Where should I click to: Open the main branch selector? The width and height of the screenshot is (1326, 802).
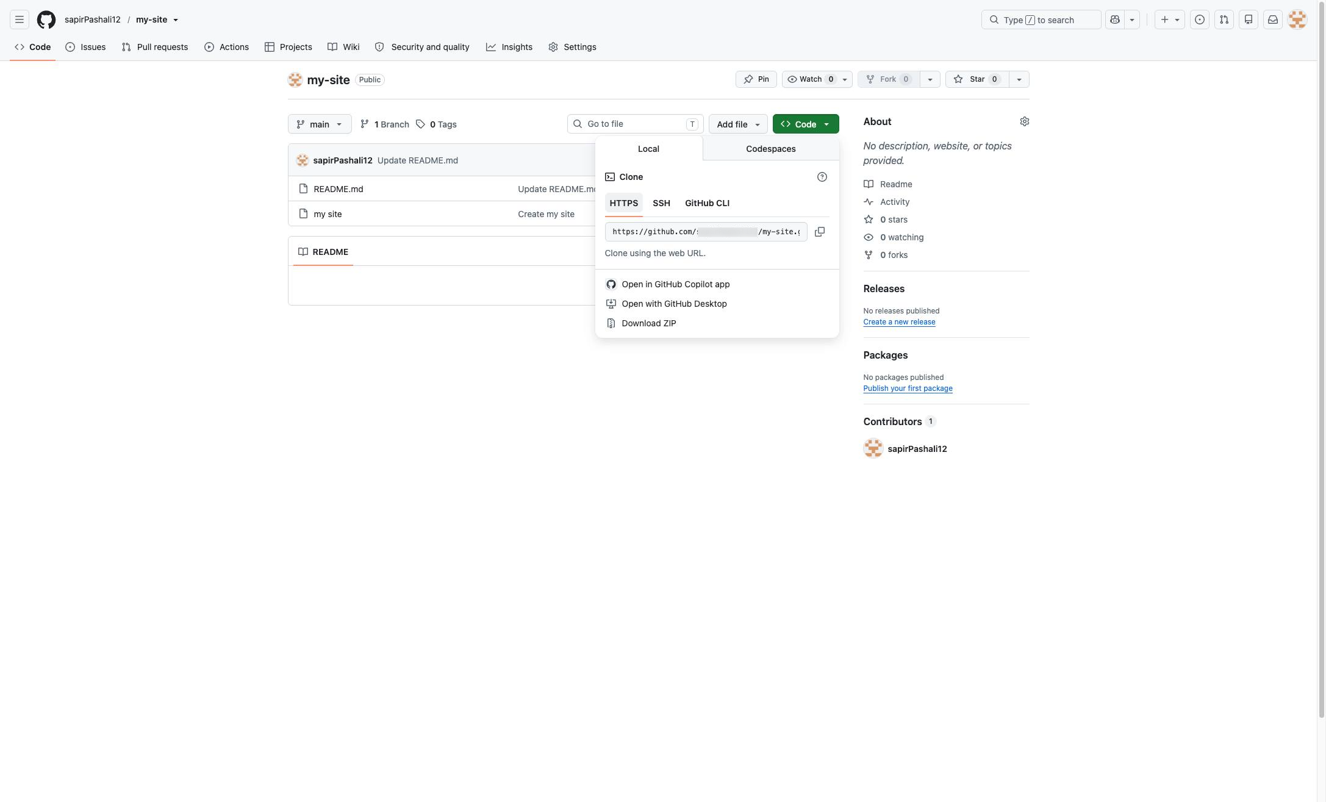click(x=320, y=124)
